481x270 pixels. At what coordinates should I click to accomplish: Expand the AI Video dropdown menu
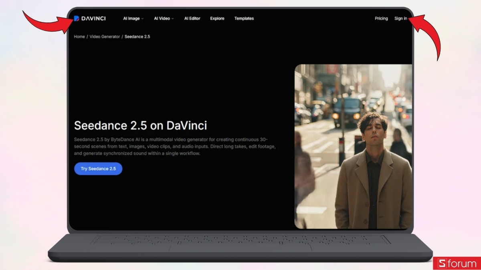[164, 18]
